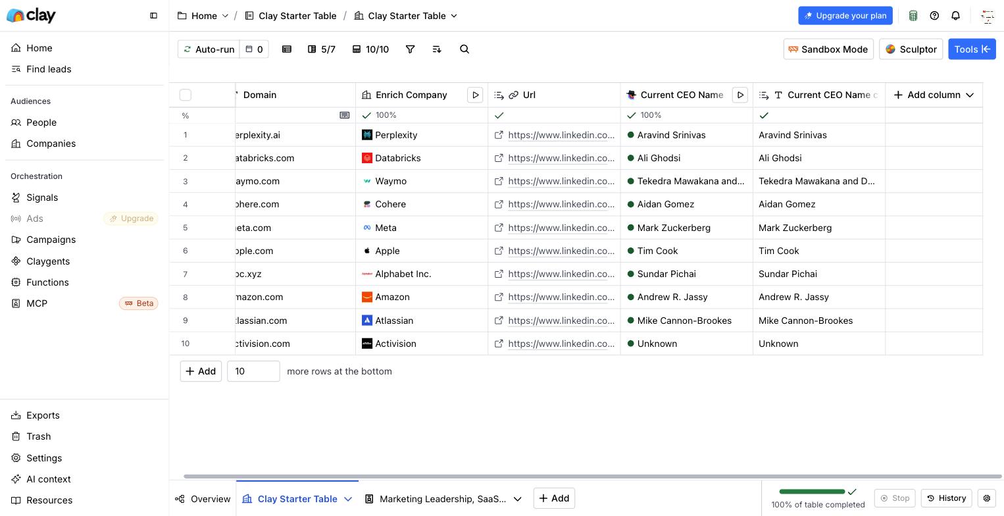Open the Current CEO Name text column header
The width and height of the screenshot is (1004, 516).
point(819,95)
